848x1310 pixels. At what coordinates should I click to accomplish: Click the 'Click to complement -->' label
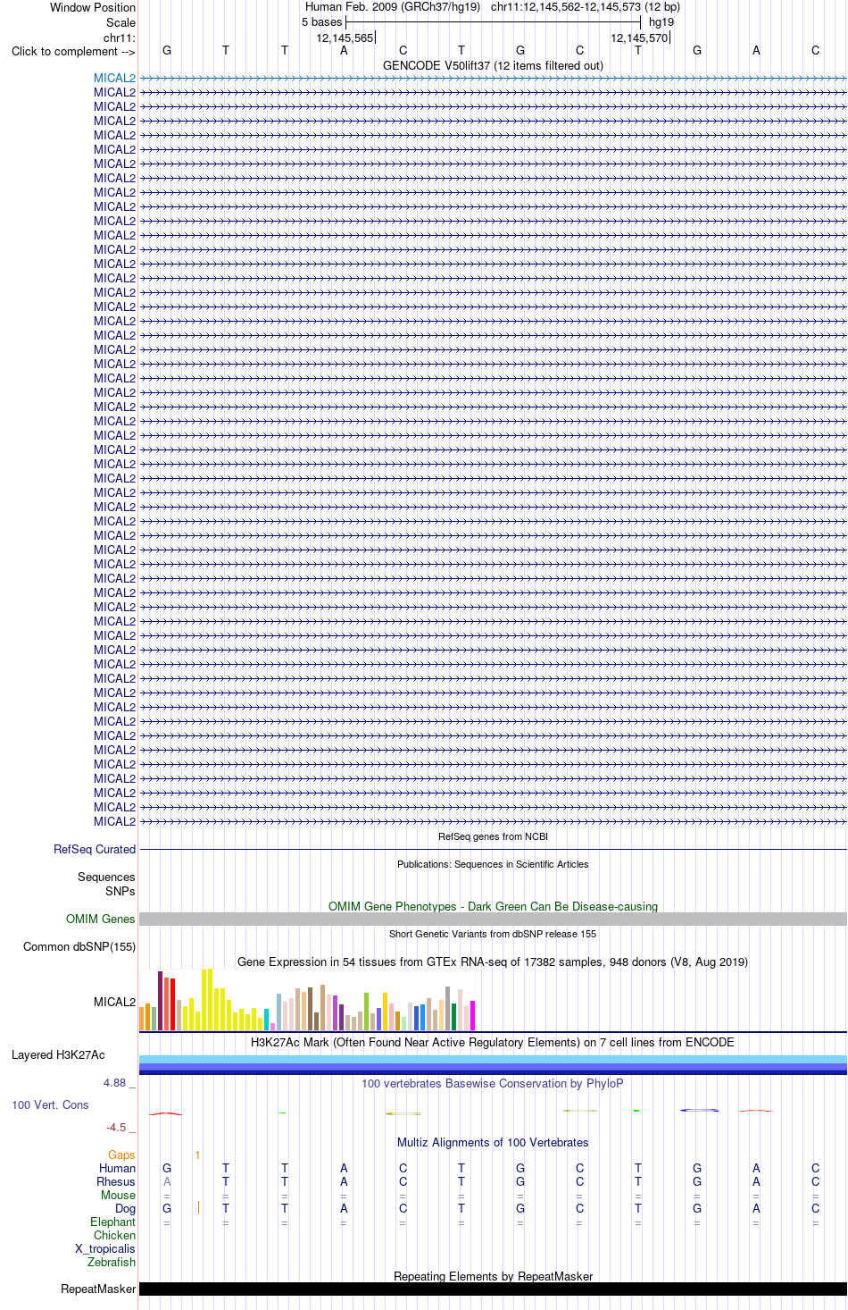73,51
